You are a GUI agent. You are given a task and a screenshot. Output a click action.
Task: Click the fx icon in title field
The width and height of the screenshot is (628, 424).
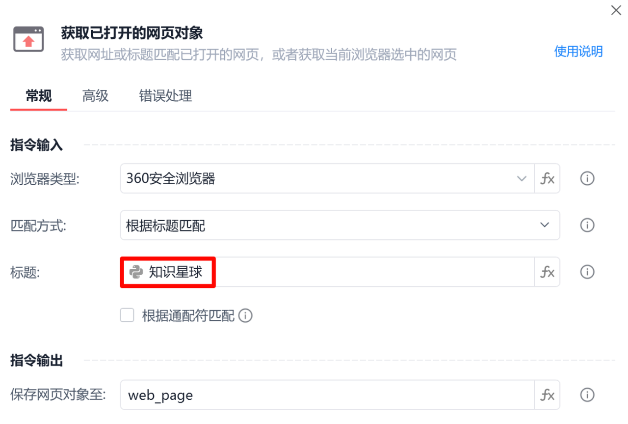[547, 271]
